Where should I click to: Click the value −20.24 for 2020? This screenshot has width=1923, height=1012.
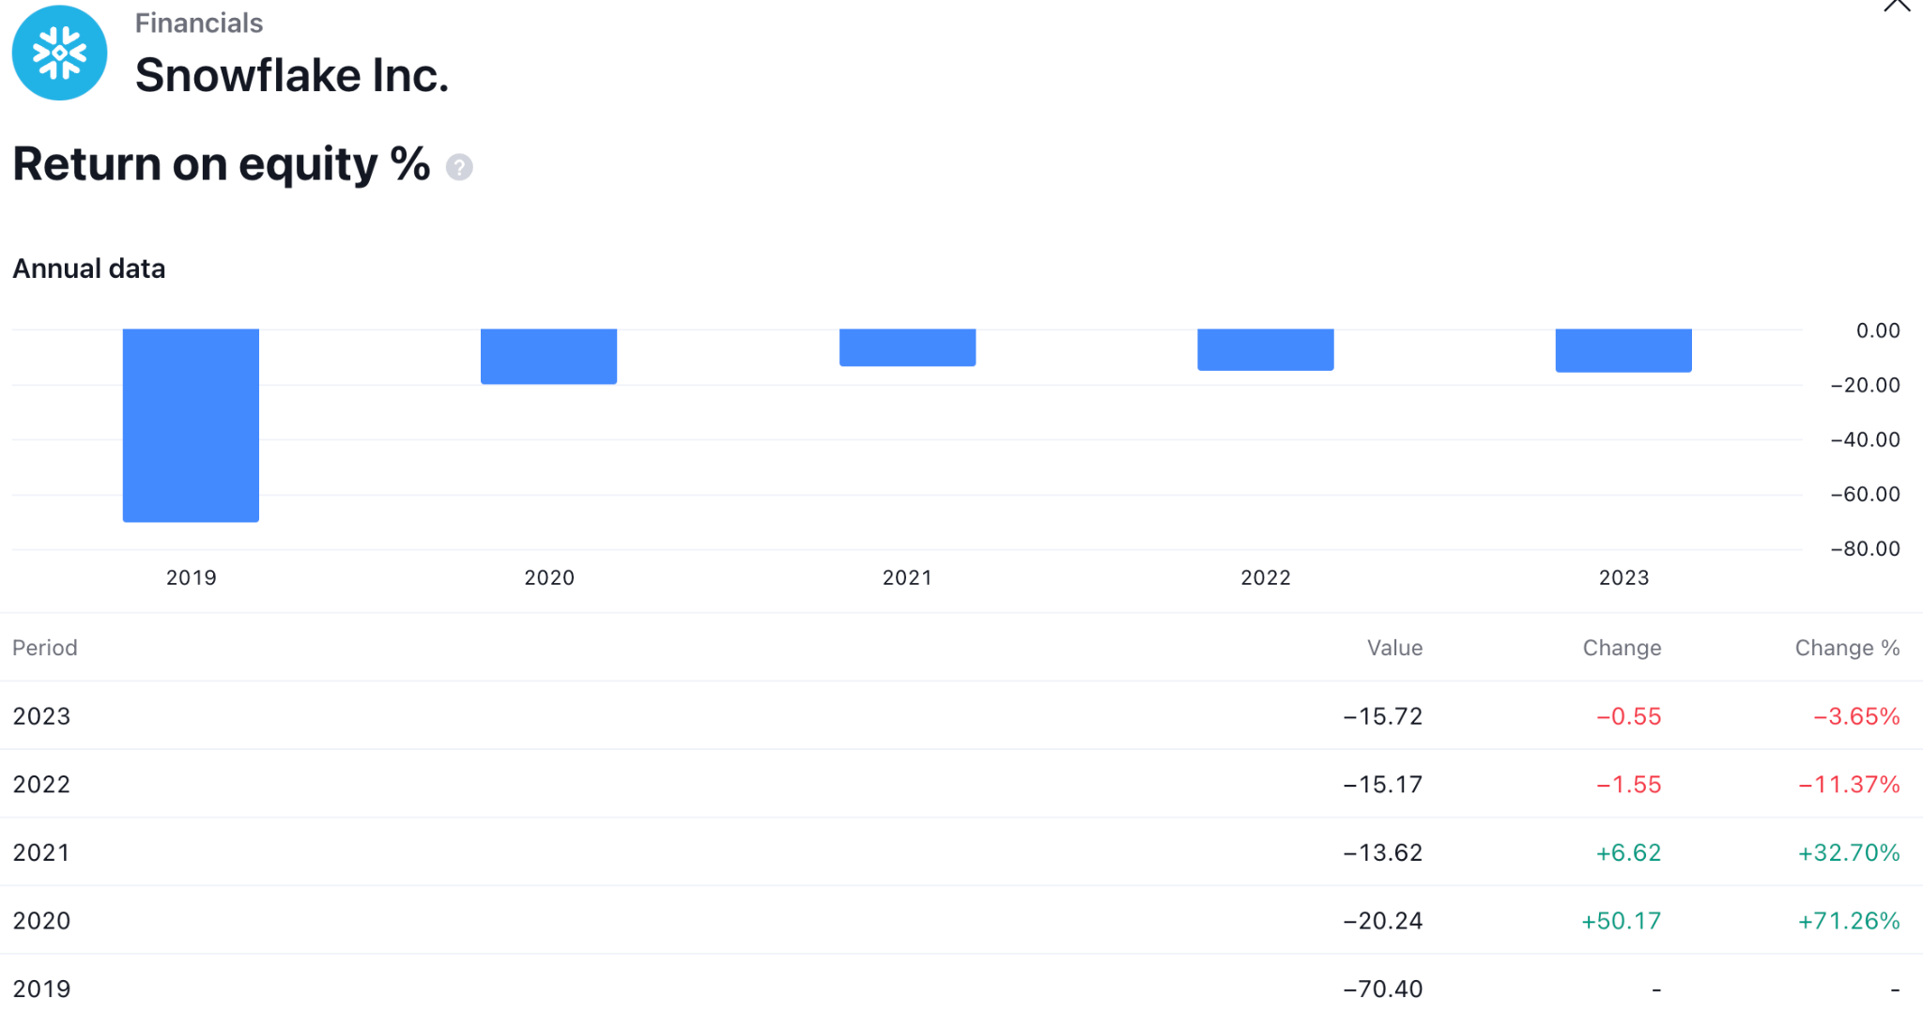[1382, 921]
